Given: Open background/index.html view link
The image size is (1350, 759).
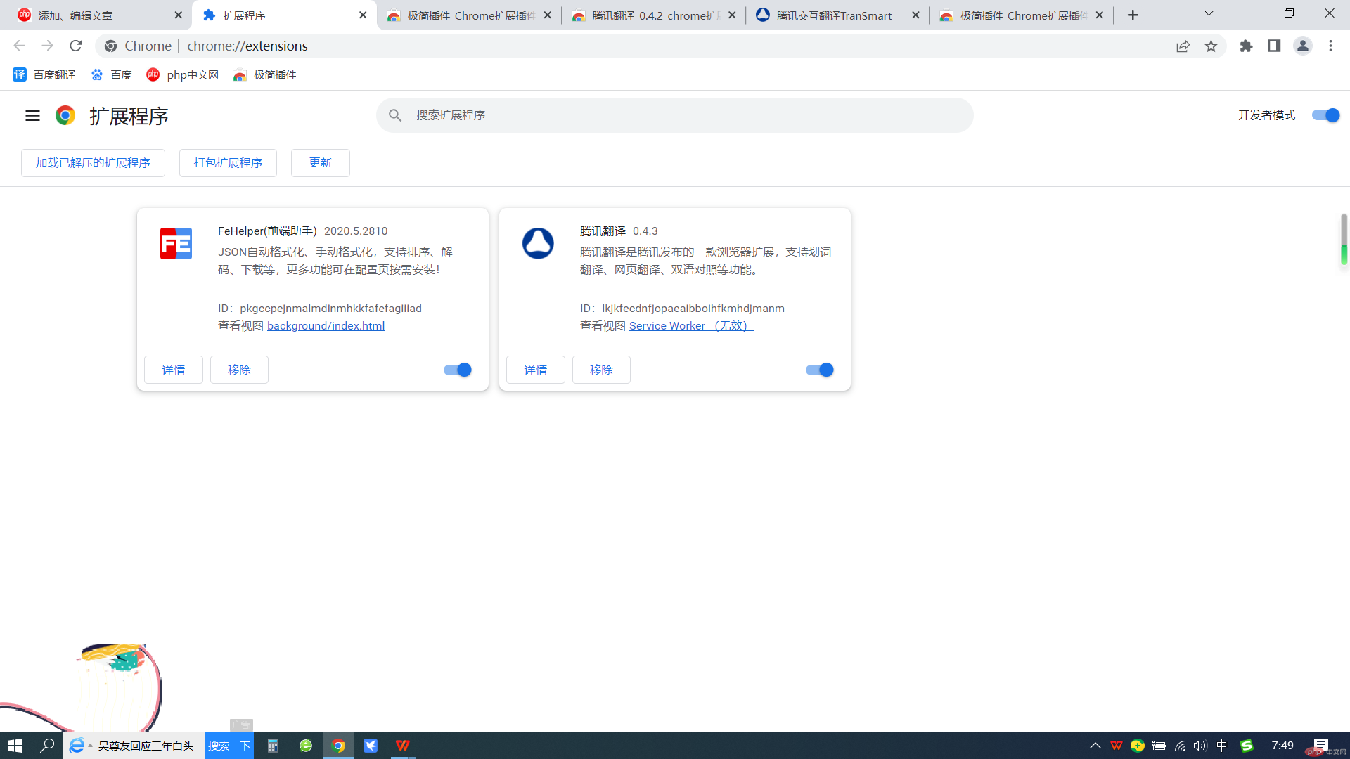Looking at the screenshot, I should (x=326, y=325).
